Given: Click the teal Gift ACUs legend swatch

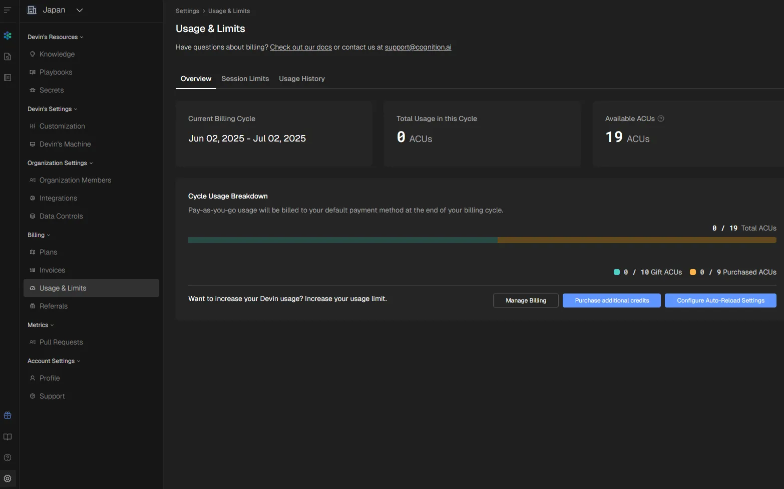Looking at the screenshot, I should (x=617, y=272).
